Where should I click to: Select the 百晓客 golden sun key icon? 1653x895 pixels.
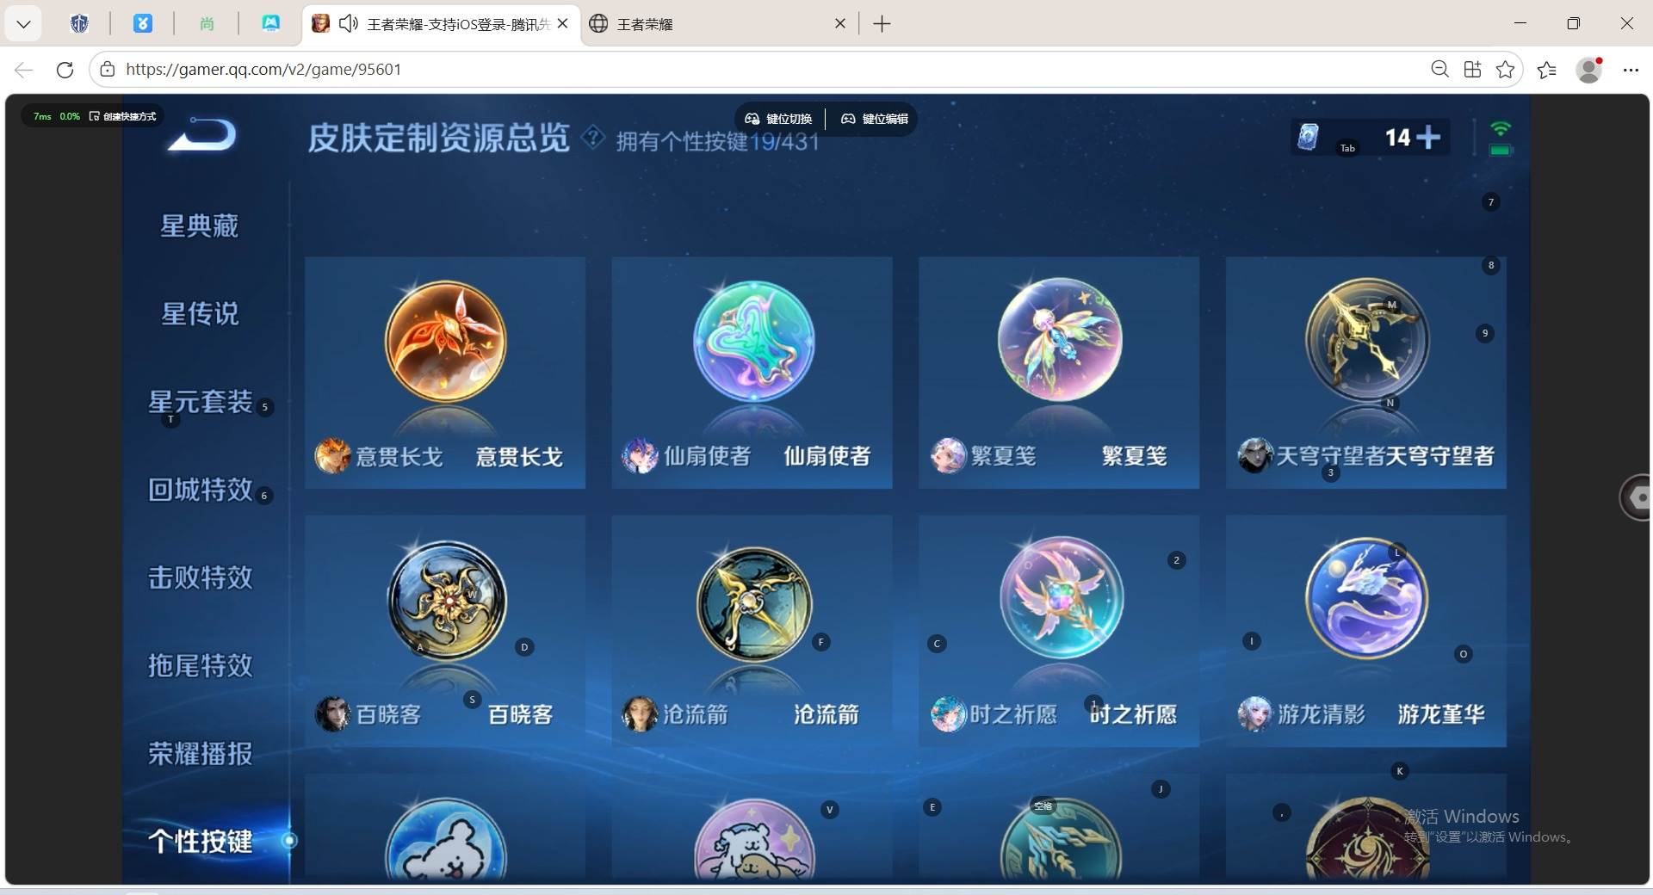pos(446,600)
